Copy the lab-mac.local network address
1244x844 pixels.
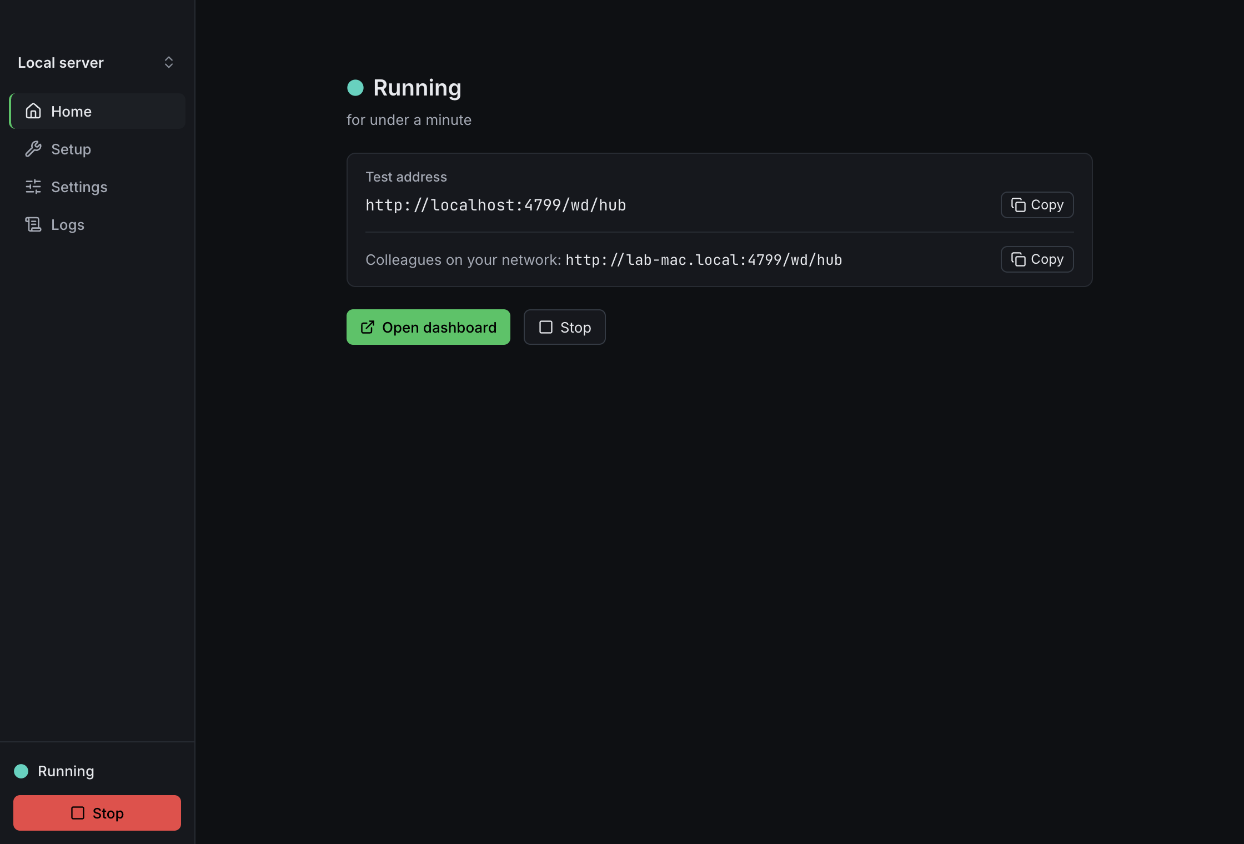(1037, 259)
